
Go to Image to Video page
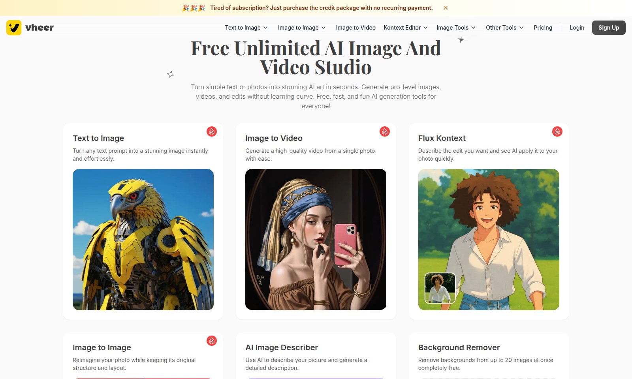(356, 28)
